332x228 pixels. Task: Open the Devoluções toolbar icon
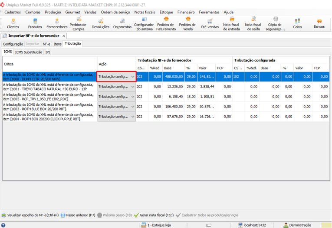coord(101,24)
